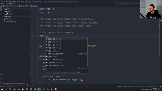Choose 'models import' tabnine suggestion
The image size is (162, 91).
pyautogui.click(x=66, y=54)
